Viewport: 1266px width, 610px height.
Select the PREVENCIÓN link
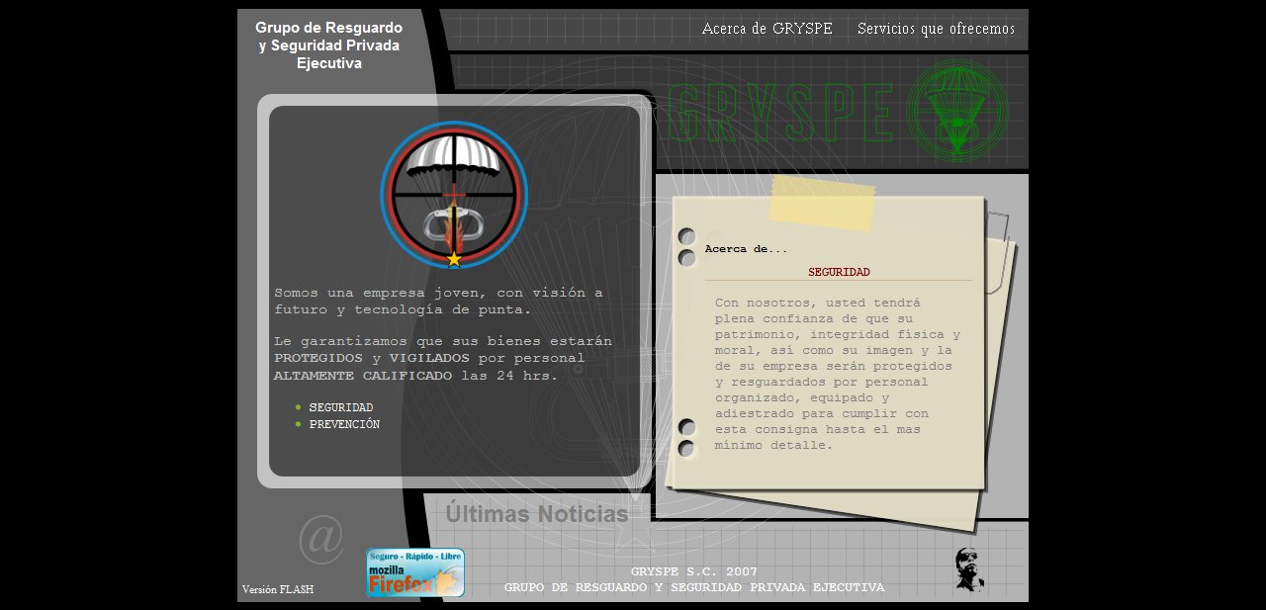[344, 424]
